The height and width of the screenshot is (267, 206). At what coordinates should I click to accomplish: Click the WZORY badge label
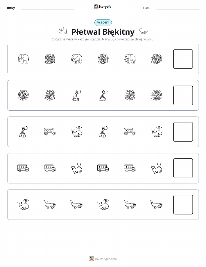tap(103, 22)
